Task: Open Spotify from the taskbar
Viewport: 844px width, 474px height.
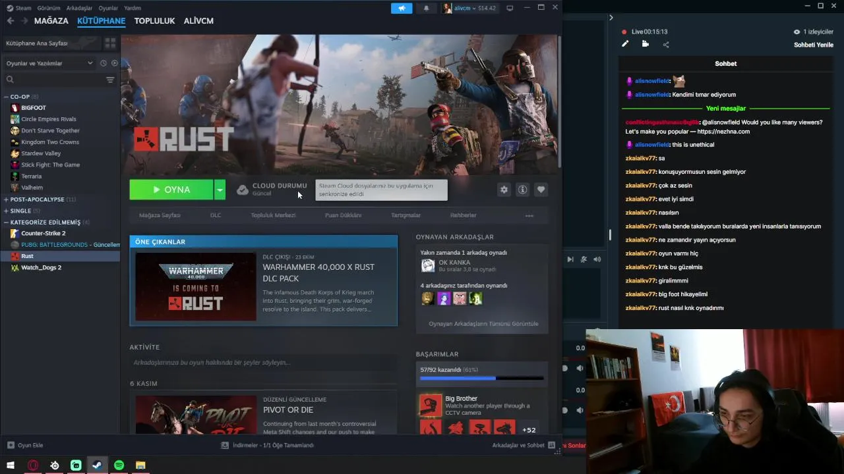Action: [119, 465]
